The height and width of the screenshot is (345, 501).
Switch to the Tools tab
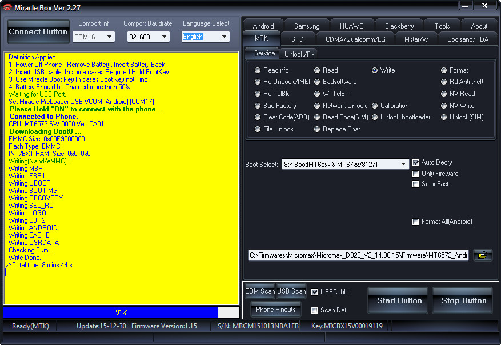click(x=442, y=26)
